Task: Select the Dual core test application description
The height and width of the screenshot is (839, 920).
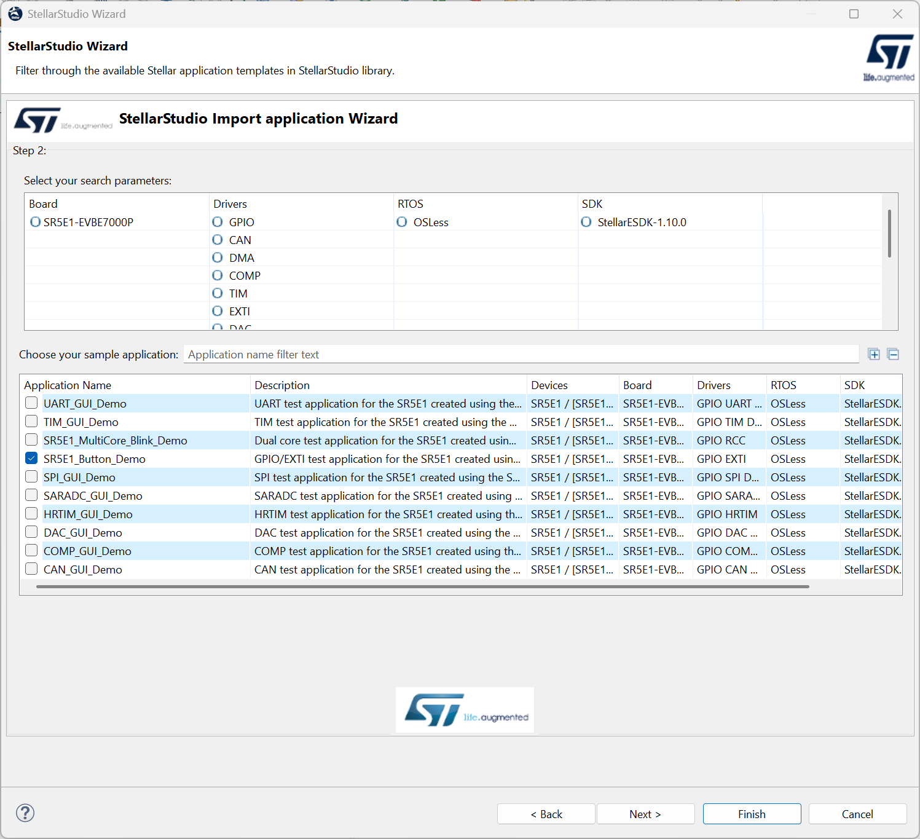Action: point(388,440)
